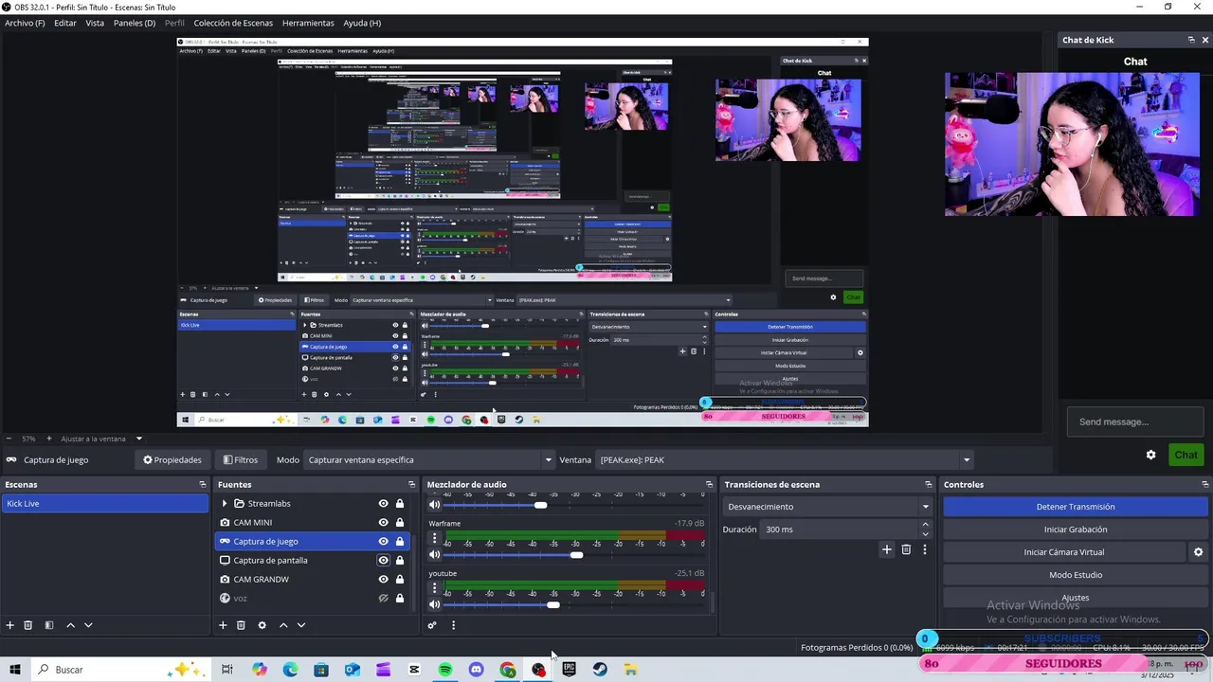Open Herramientas menu
The image size is (1213, 682).
tap(308, 23)
